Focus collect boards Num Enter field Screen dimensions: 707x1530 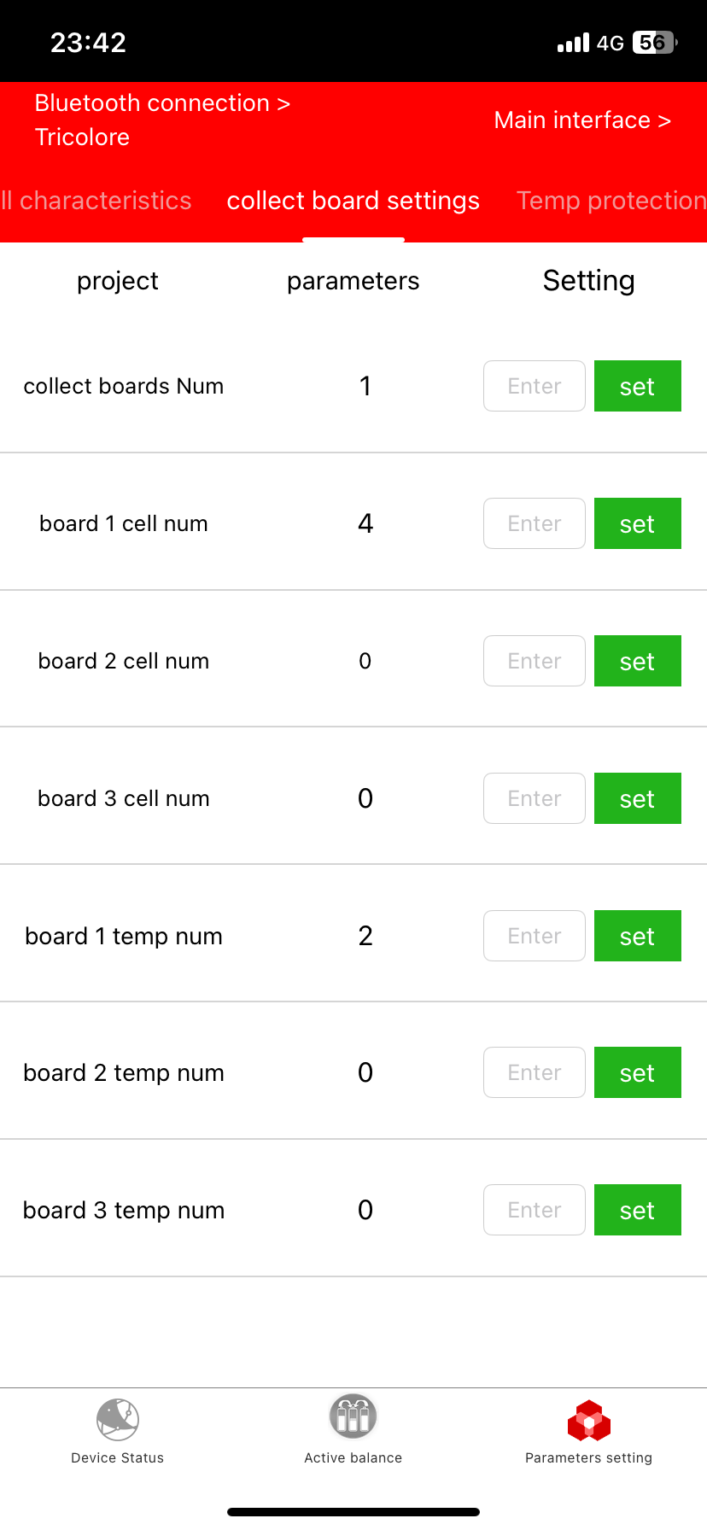point(535,386)
